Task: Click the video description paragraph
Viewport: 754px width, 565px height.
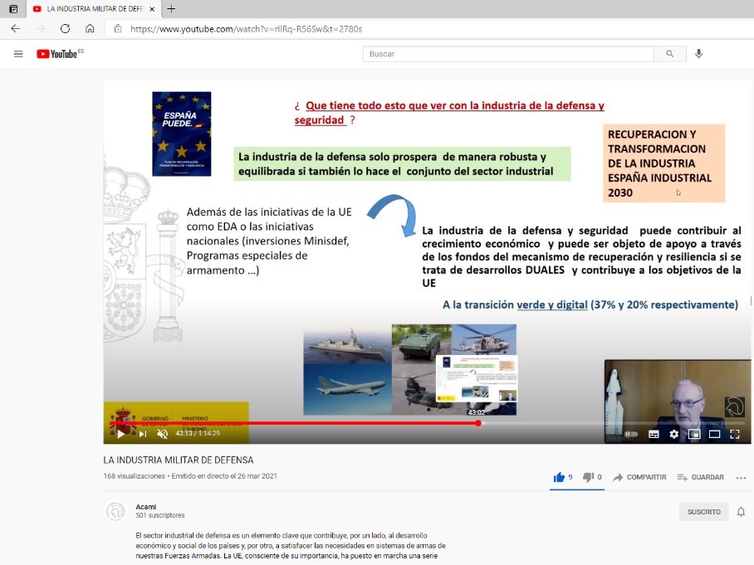Action: point(291,546)
